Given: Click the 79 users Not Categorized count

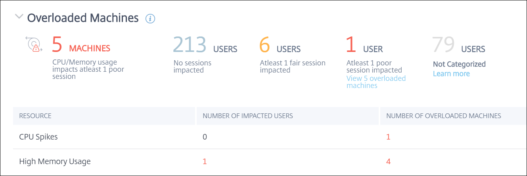Looking at the screenshot, I should pyautogui.click(x=443, y=45).
